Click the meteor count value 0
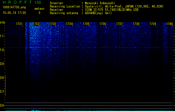This screenshot has height=111, width=175. pos(40,13)
